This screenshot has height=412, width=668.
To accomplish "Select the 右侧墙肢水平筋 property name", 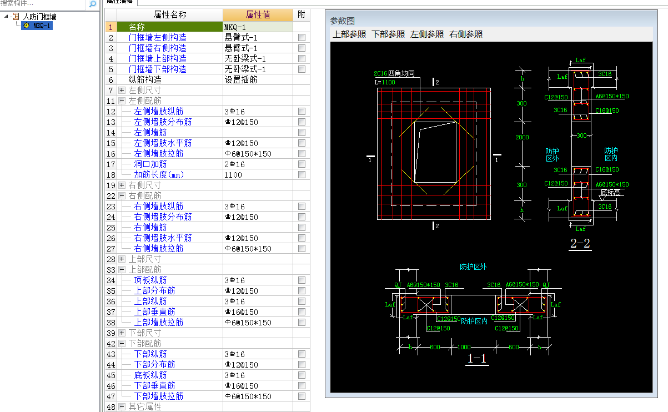I will point(163,238).
